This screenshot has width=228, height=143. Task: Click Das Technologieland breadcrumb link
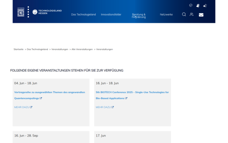coord(37,49)
